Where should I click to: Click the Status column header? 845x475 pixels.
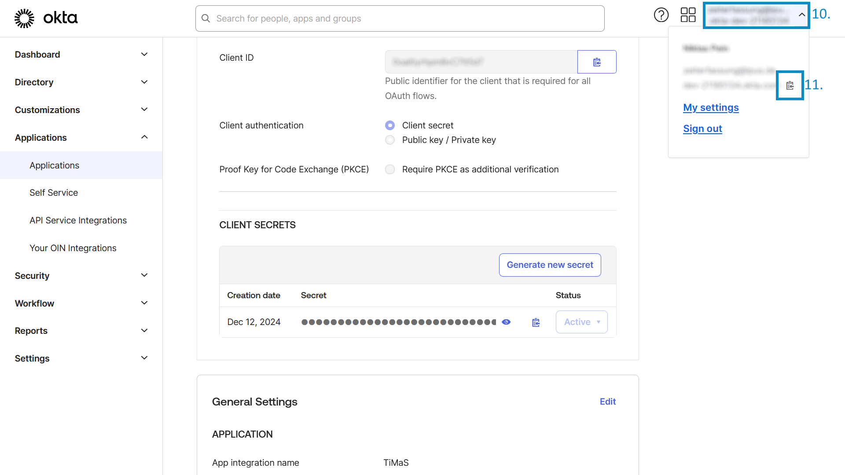tap(568, 296)
